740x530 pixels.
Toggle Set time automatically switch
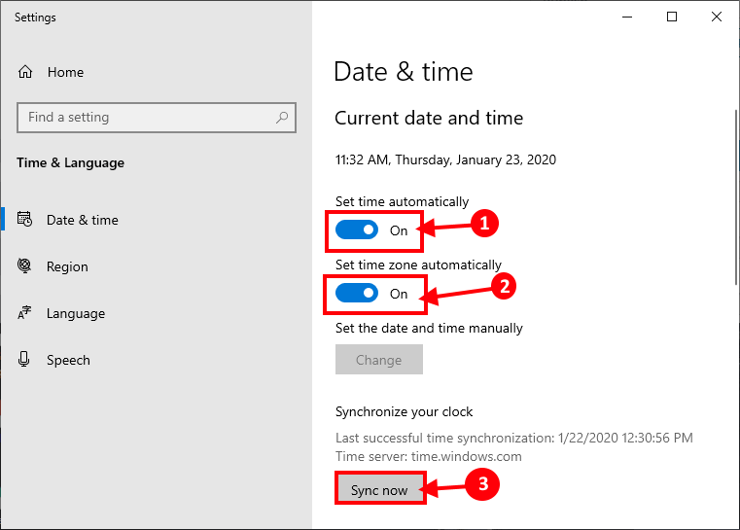357,230
